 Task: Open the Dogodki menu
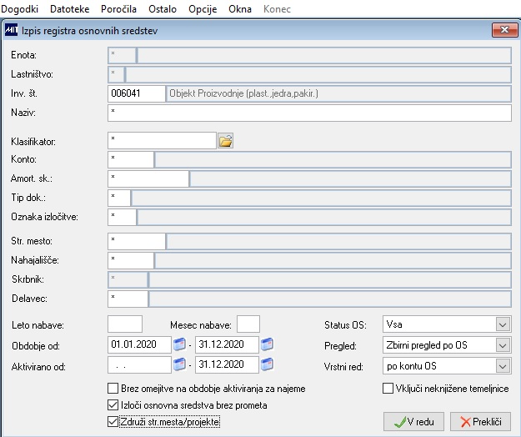pyautogui.click(x=20, y=9)
